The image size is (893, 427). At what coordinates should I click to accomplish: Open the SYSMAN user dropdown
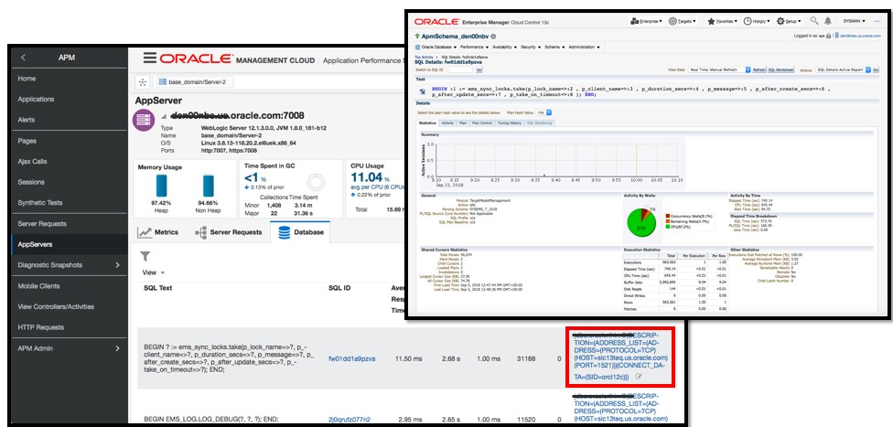click(855, 21)
